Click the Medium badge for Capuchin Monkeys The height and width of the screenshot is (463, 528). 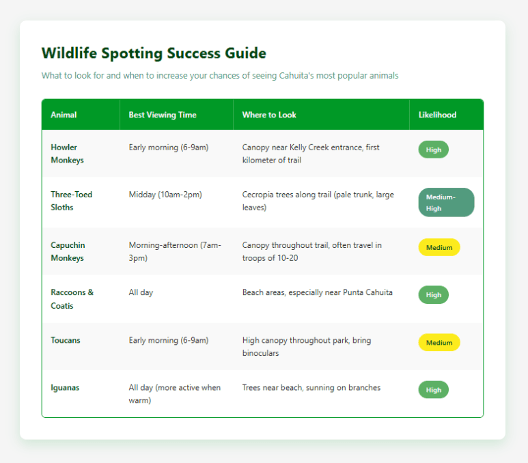(439, 247)
